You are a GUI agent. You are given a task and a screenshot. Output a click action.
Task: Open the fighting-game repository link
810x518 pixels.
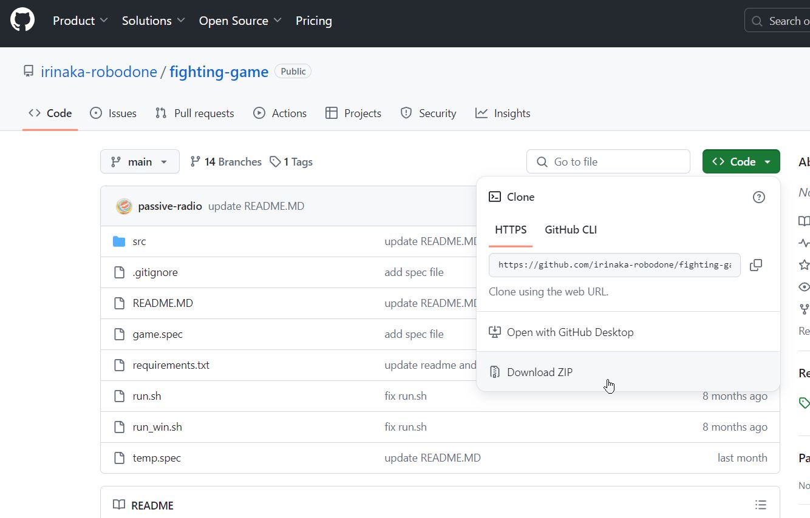coord(219,72)
